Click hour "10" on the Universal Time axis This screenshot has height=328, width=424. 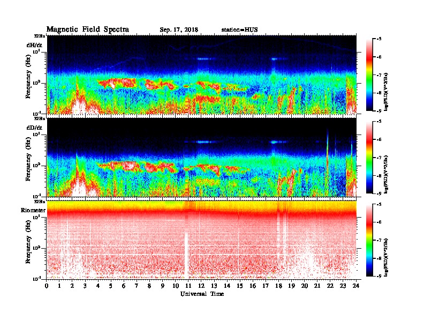point(176,286)
